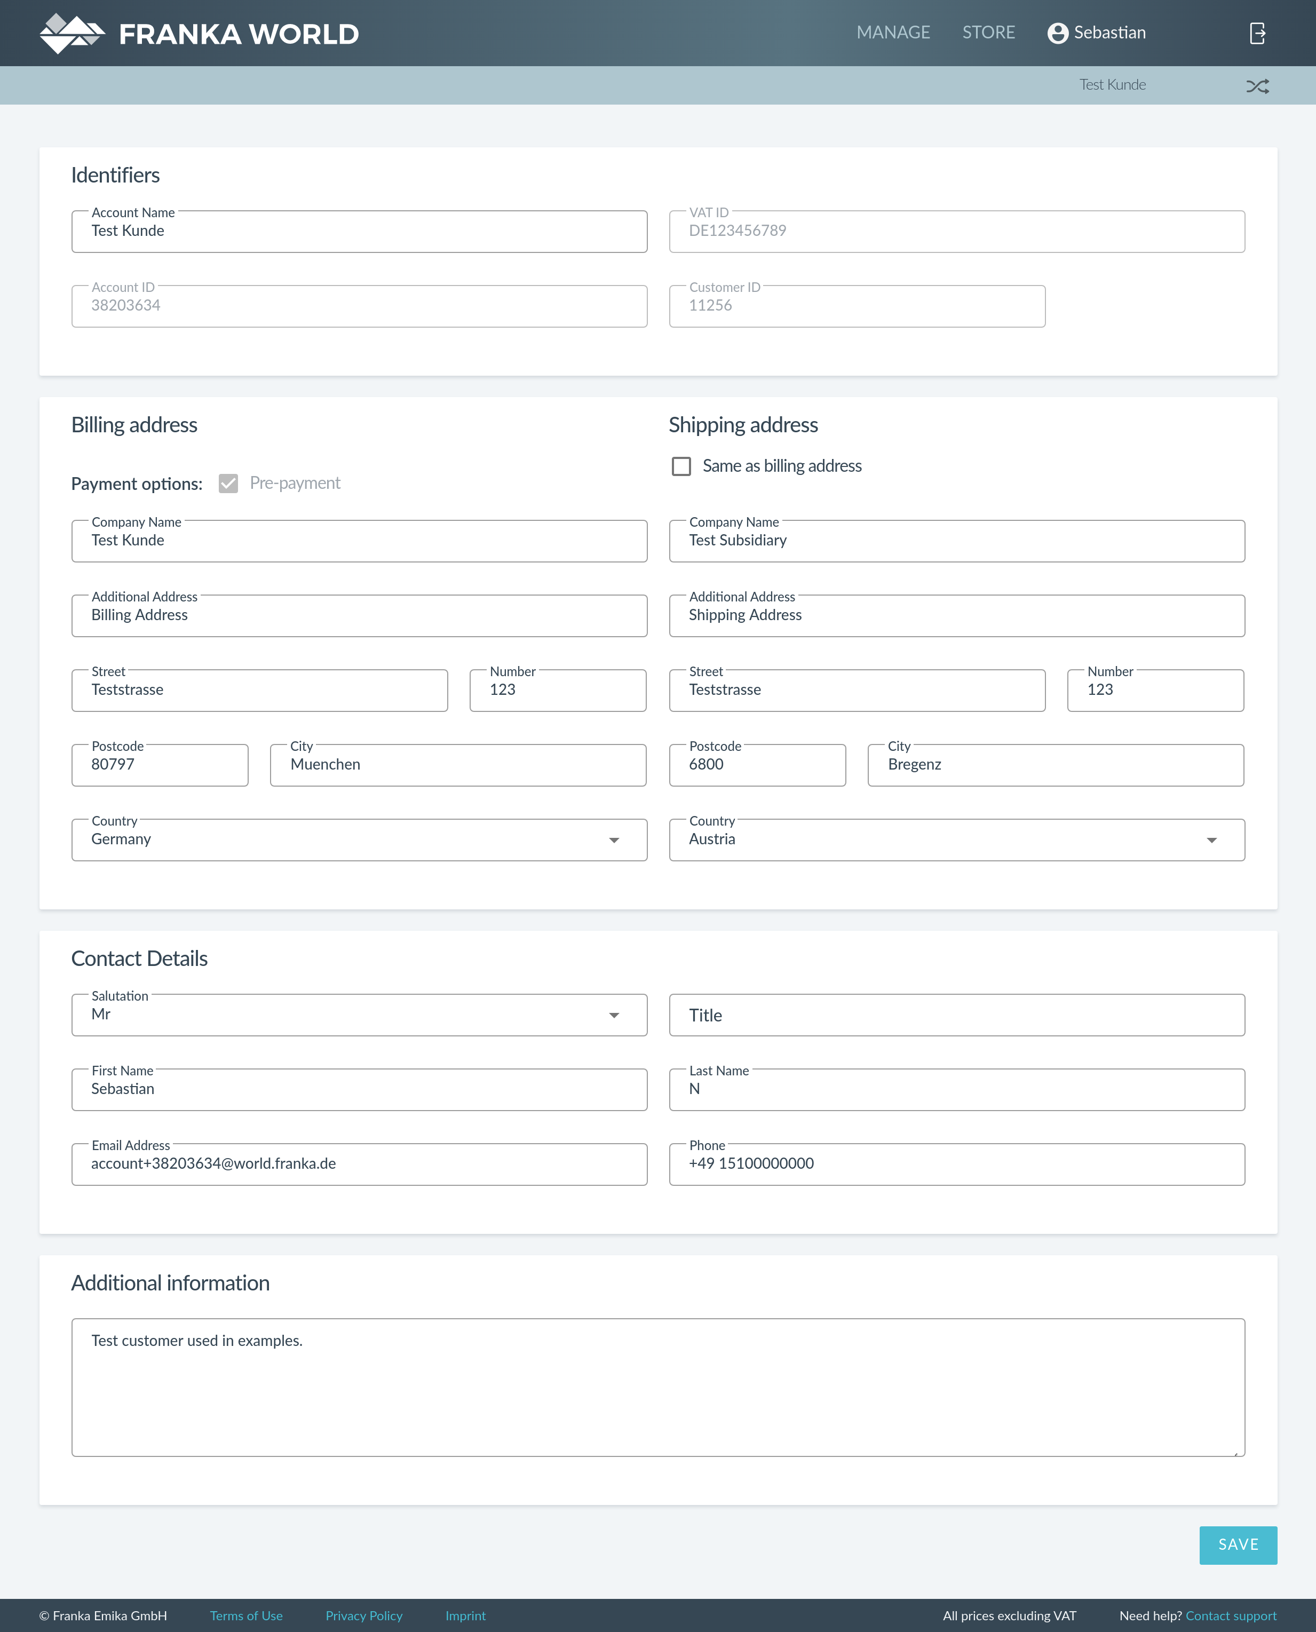
Task: Open the MANAGE menu
Action: (x=893, y=33)
